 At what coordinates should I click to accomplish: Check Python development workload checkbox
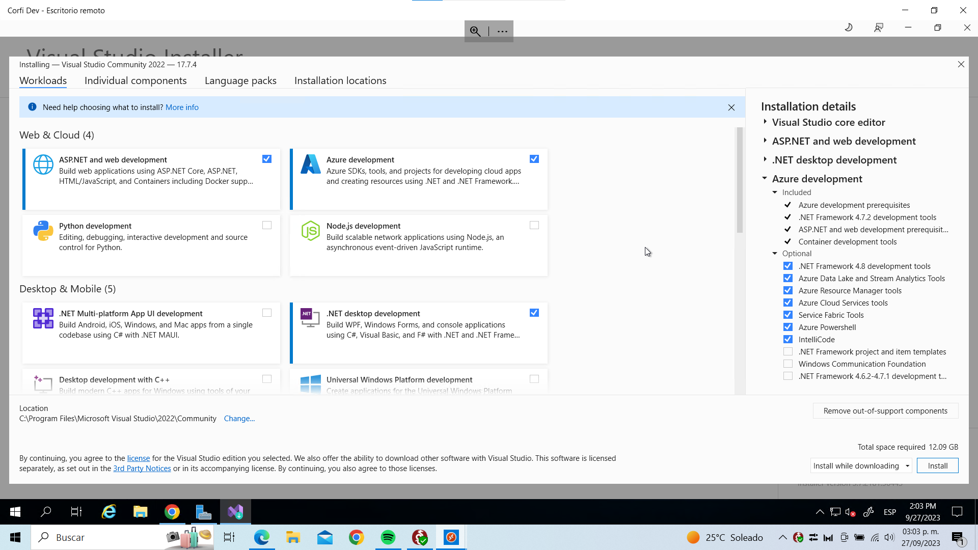point(267,225)
